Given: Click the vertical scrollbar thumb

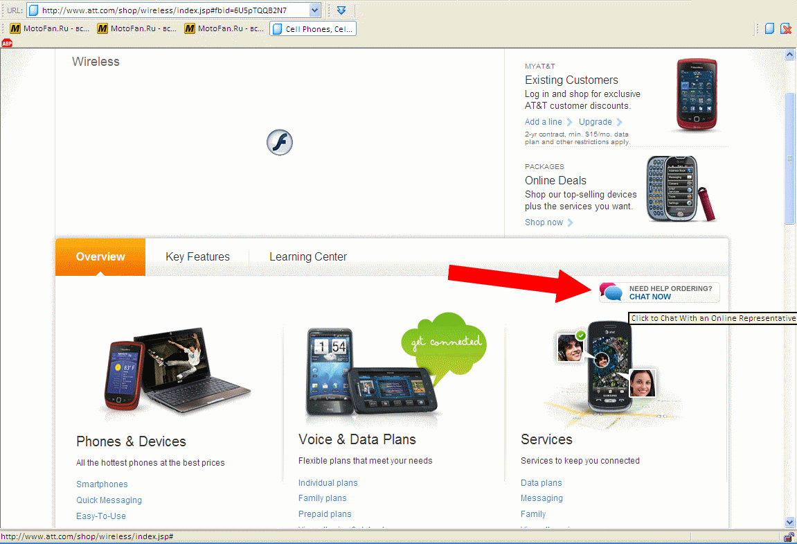Looking at the screenshot, I should pos(789,158).
